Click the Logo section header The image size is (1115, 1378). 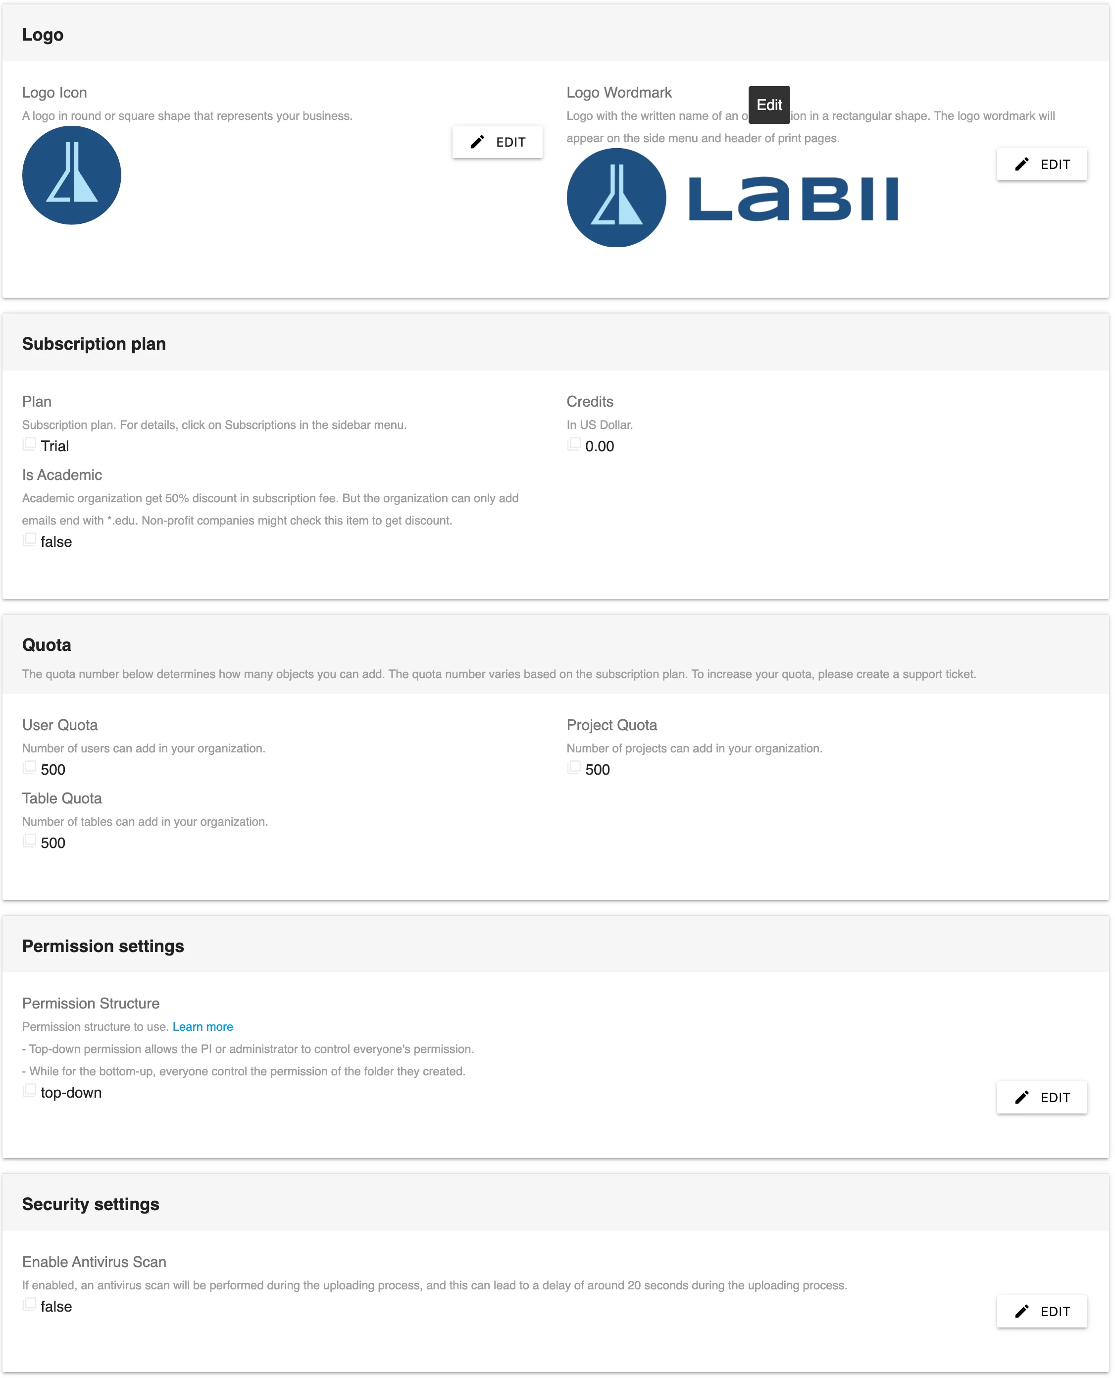point(43,35)
